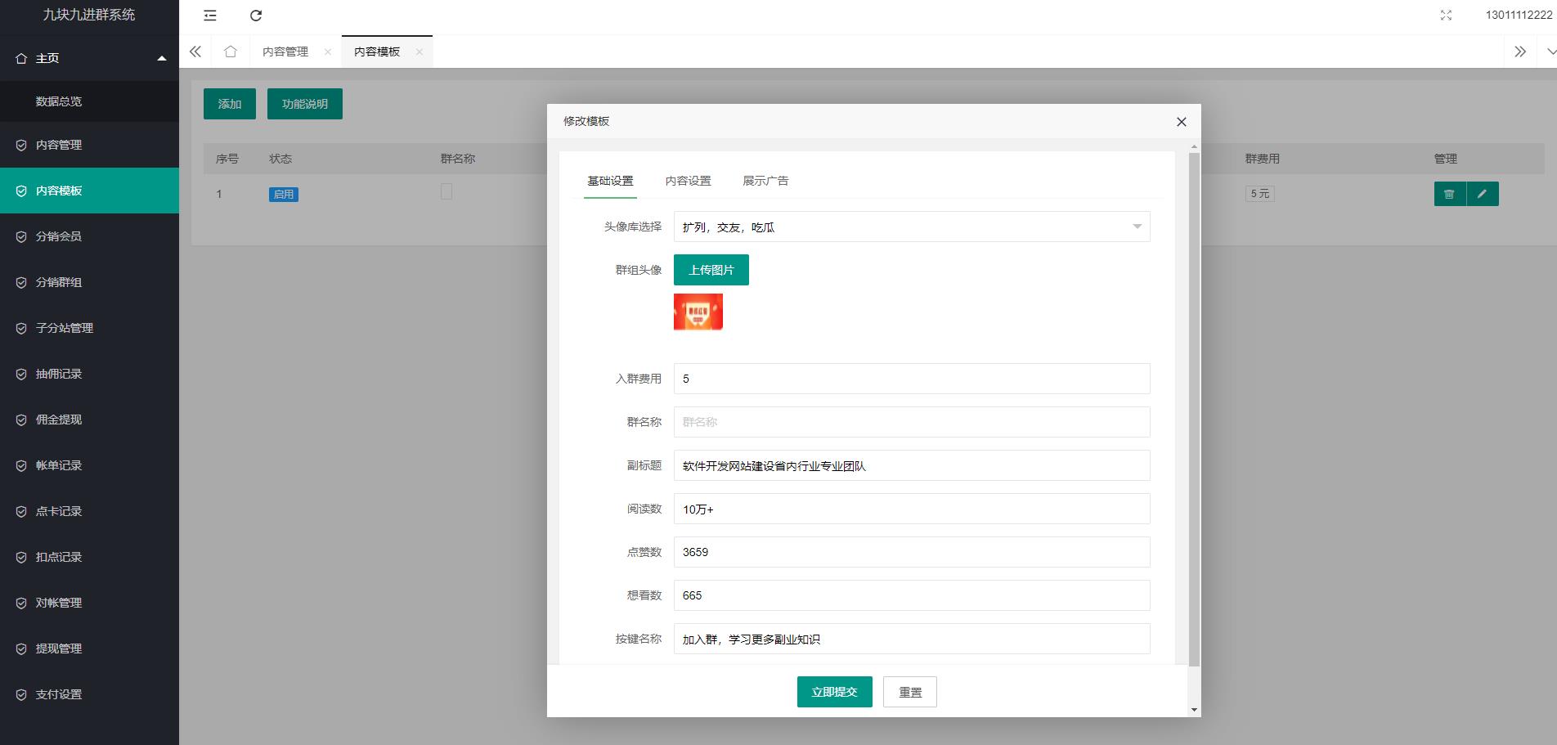Close the 修改模板 dialog

[x=1181, y=122]
